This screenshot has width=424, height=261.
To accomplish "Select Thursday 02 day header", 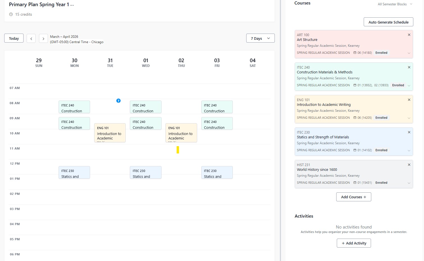I will 181,63.
